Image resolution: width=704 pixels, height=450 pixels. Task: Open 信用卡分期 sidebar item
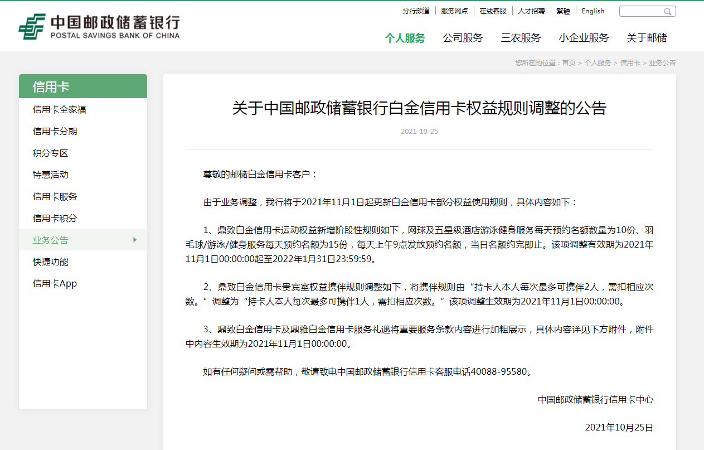55,132
